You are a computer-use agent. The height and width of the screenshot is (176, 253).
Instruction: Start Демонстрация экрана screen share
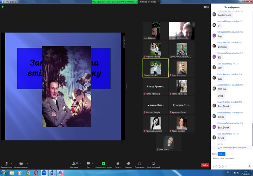click(103, 165)
